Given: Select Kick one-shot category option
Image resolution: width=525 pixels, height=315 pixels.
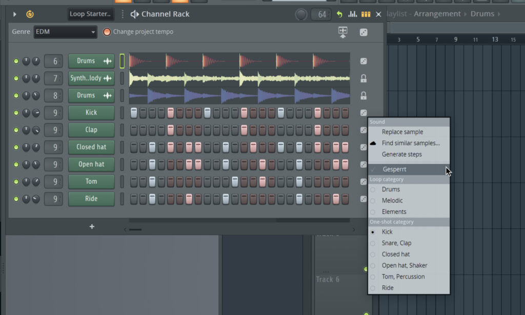Looking at the screenshot, I should click(x=409, y=232).
